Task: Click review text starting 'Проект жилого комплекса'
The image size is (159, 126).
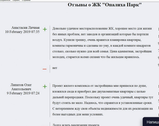Action: coord(103,100)
